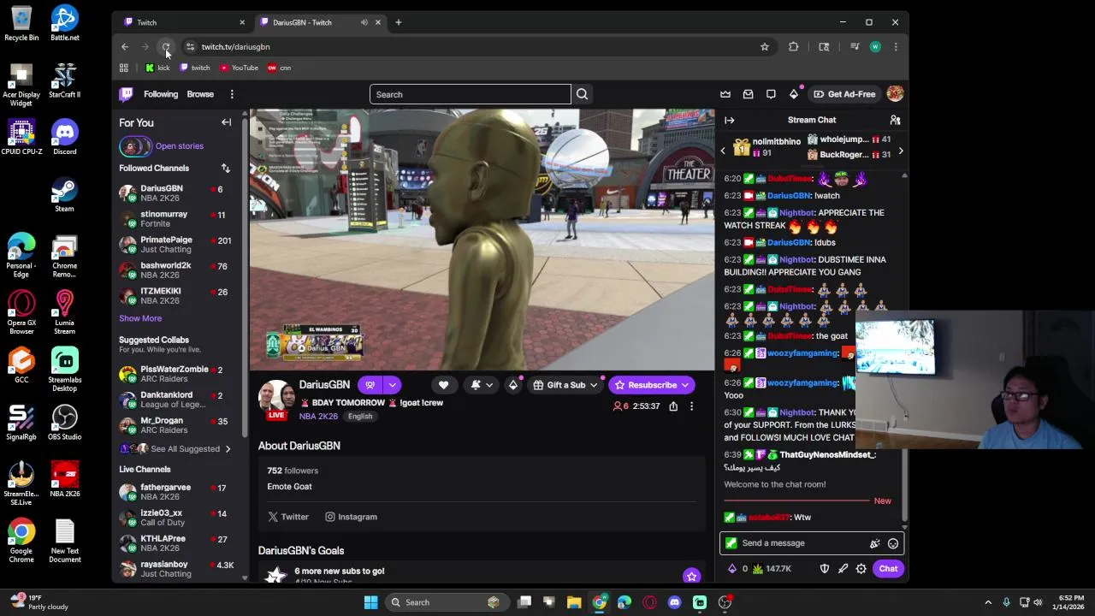The image size is (1095, 616).
Task: Open NBA 2K26 category link
Action: click(x=318, y=417)
